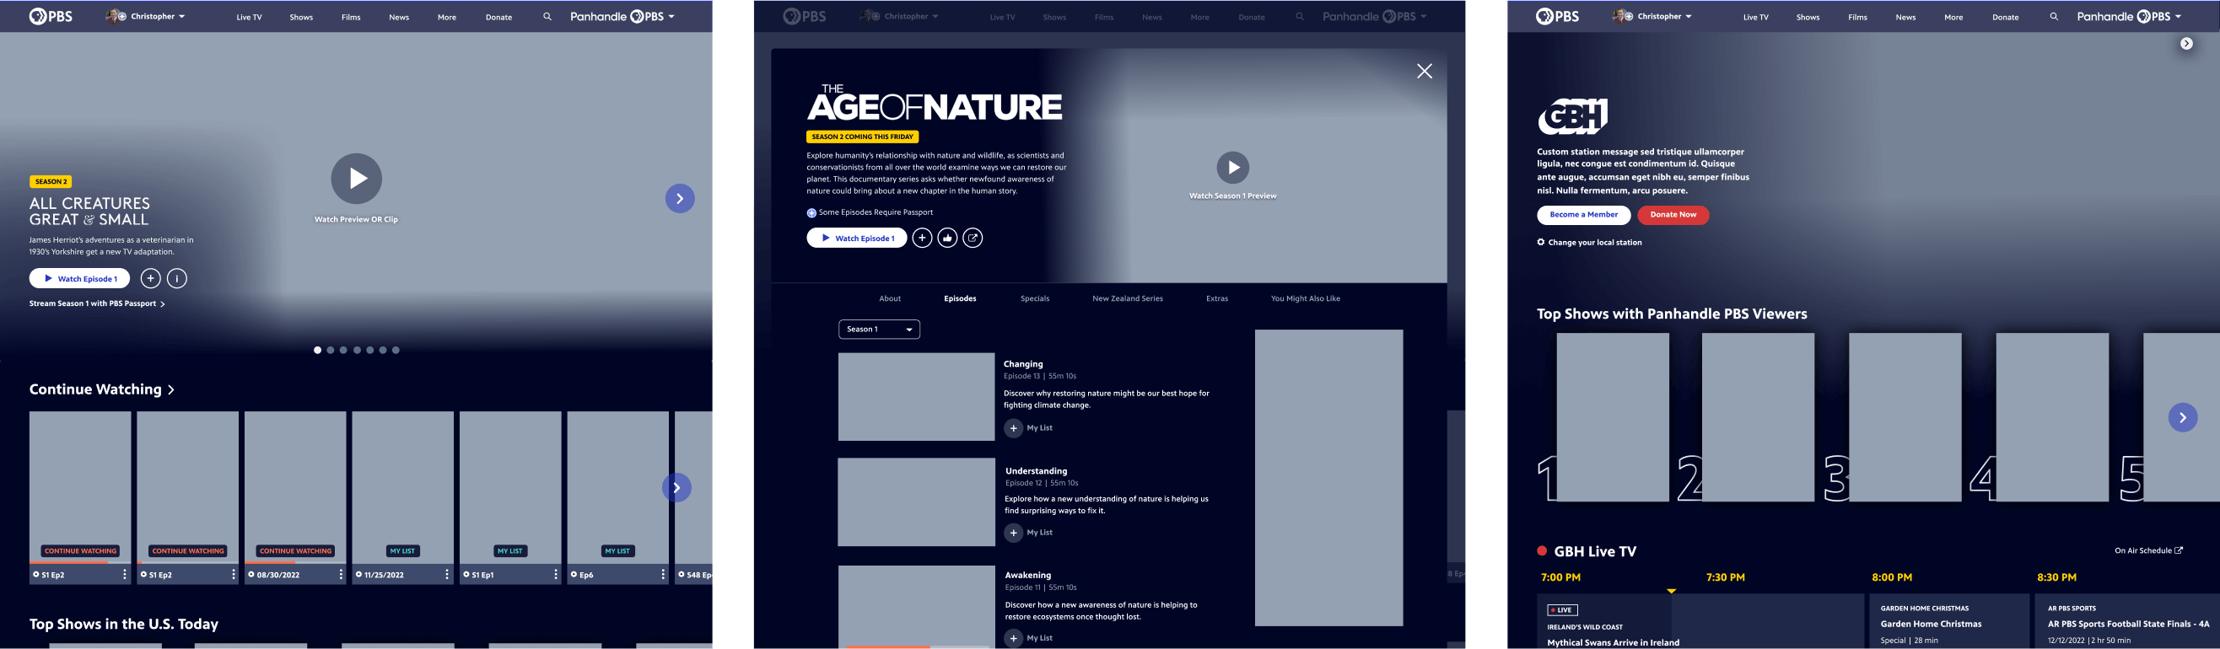Open the number 1 ranked show poster
This screenshot has height=649, width=2220.
pos(1613,417)
